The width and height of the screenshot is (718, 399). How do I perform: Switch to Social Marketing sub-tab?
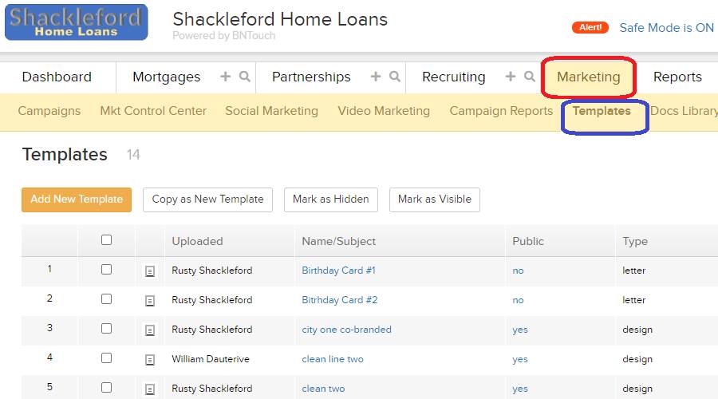pyautogui.click(x=271, y=111)
